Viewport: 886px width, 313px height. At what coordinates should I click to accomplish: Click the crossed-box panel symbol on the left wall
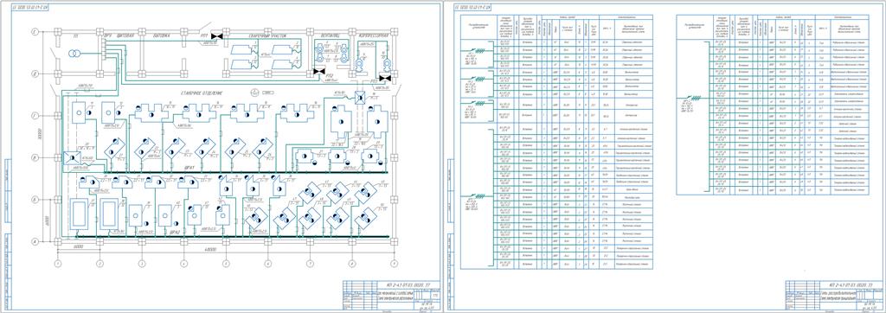pyautogui.click(x=71, y=158)
